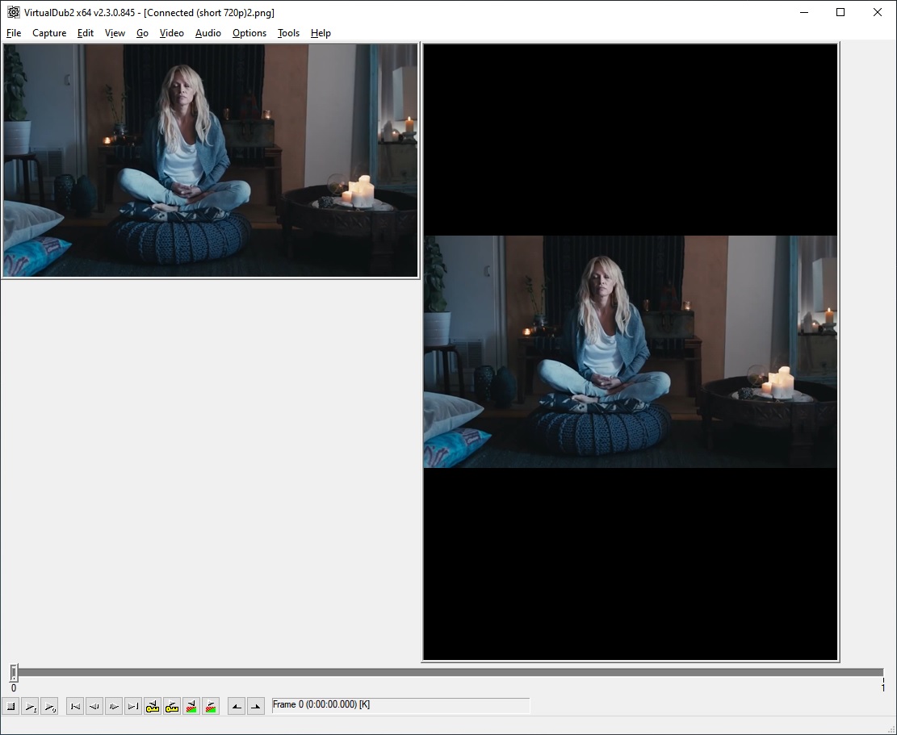Viewport: 897px width, 735px height.
Task: Open the Audio menu
Action: coord(207,33)
